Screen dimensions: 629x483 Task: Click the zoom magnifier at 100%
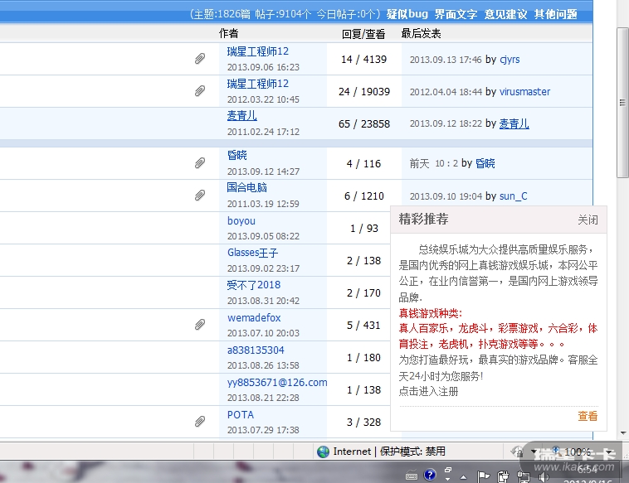tap(557, 451)
